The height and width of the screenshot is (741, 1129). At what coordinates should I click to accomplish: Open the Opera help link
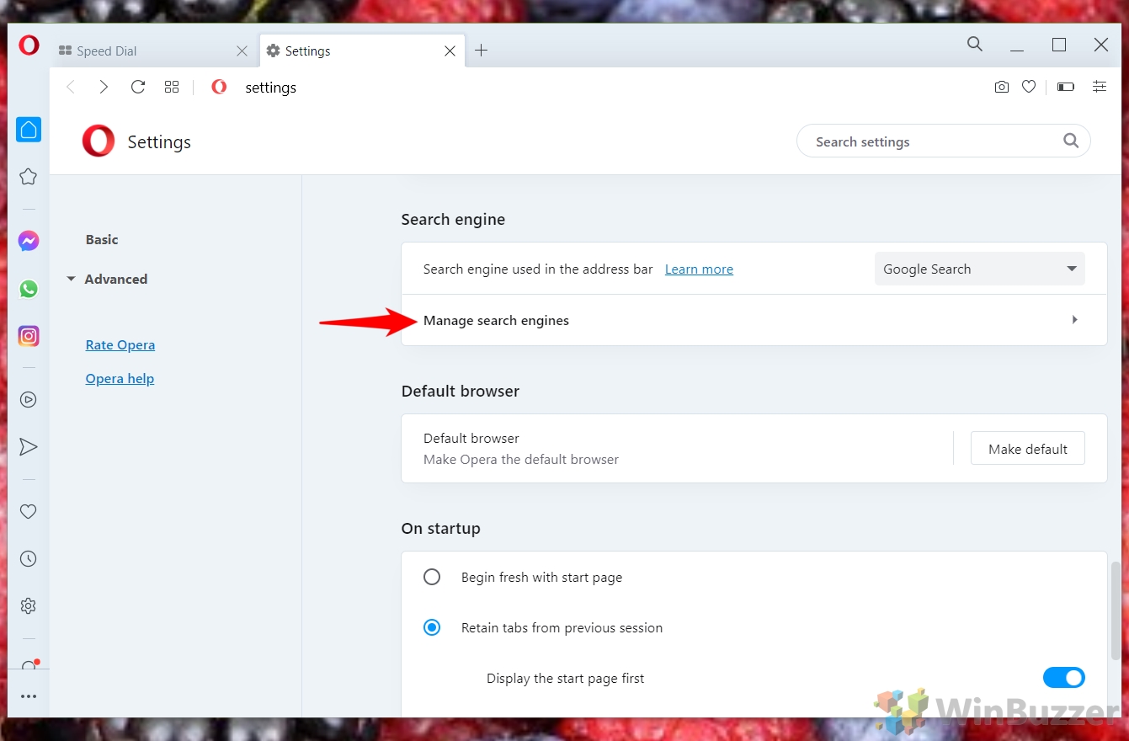[120, 378]
